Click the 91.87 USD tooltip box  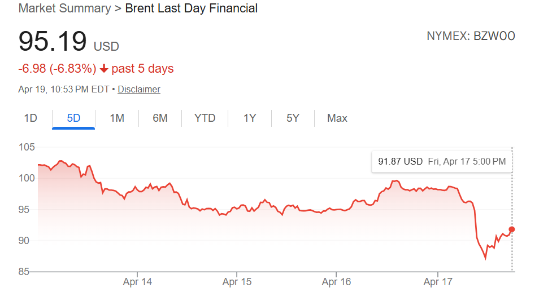442,162
